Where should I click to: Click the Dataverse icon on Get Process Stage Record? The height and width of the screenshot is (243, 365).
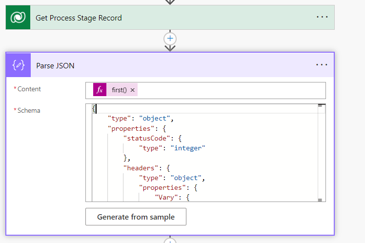18,18
